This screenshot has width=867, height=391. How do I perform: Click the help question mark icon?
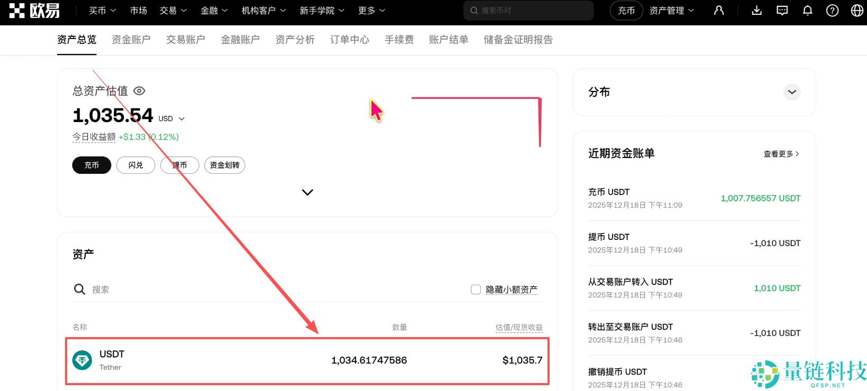click(x=832, y=11)
